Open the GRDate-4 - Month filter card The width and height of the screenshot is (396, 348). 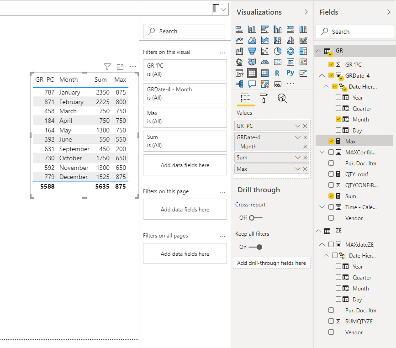[185, 94]
